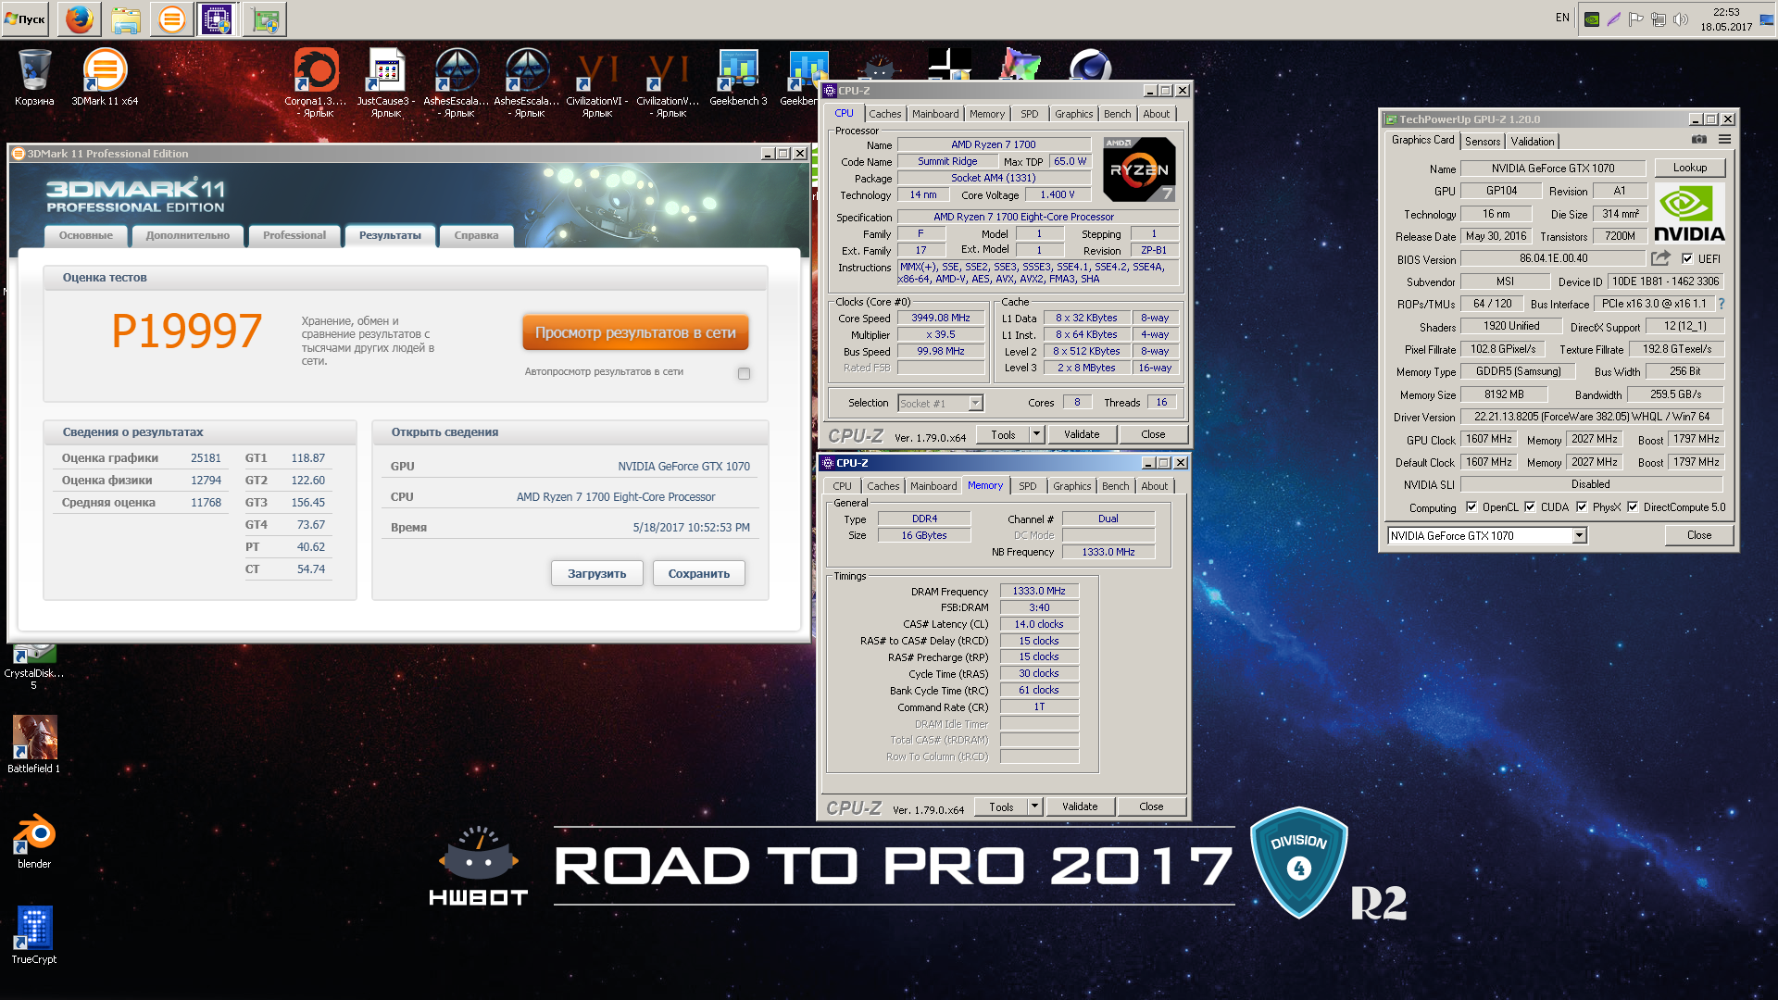Open the GPU-Z hamburger menu icon
This screenshot has width=1778, height=1000.
[x=1724, y=140]
